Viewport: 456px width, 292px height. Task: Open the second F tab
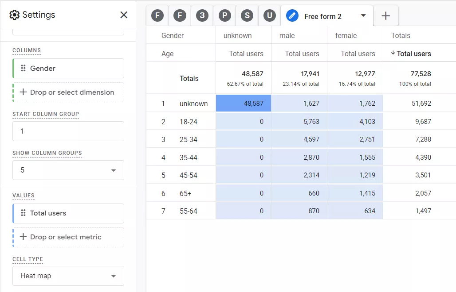pos(180,15)
